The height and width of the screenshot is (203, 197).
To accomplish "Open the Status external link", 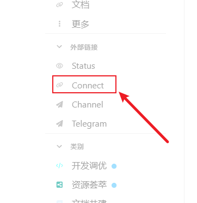I will pos(83,66).
